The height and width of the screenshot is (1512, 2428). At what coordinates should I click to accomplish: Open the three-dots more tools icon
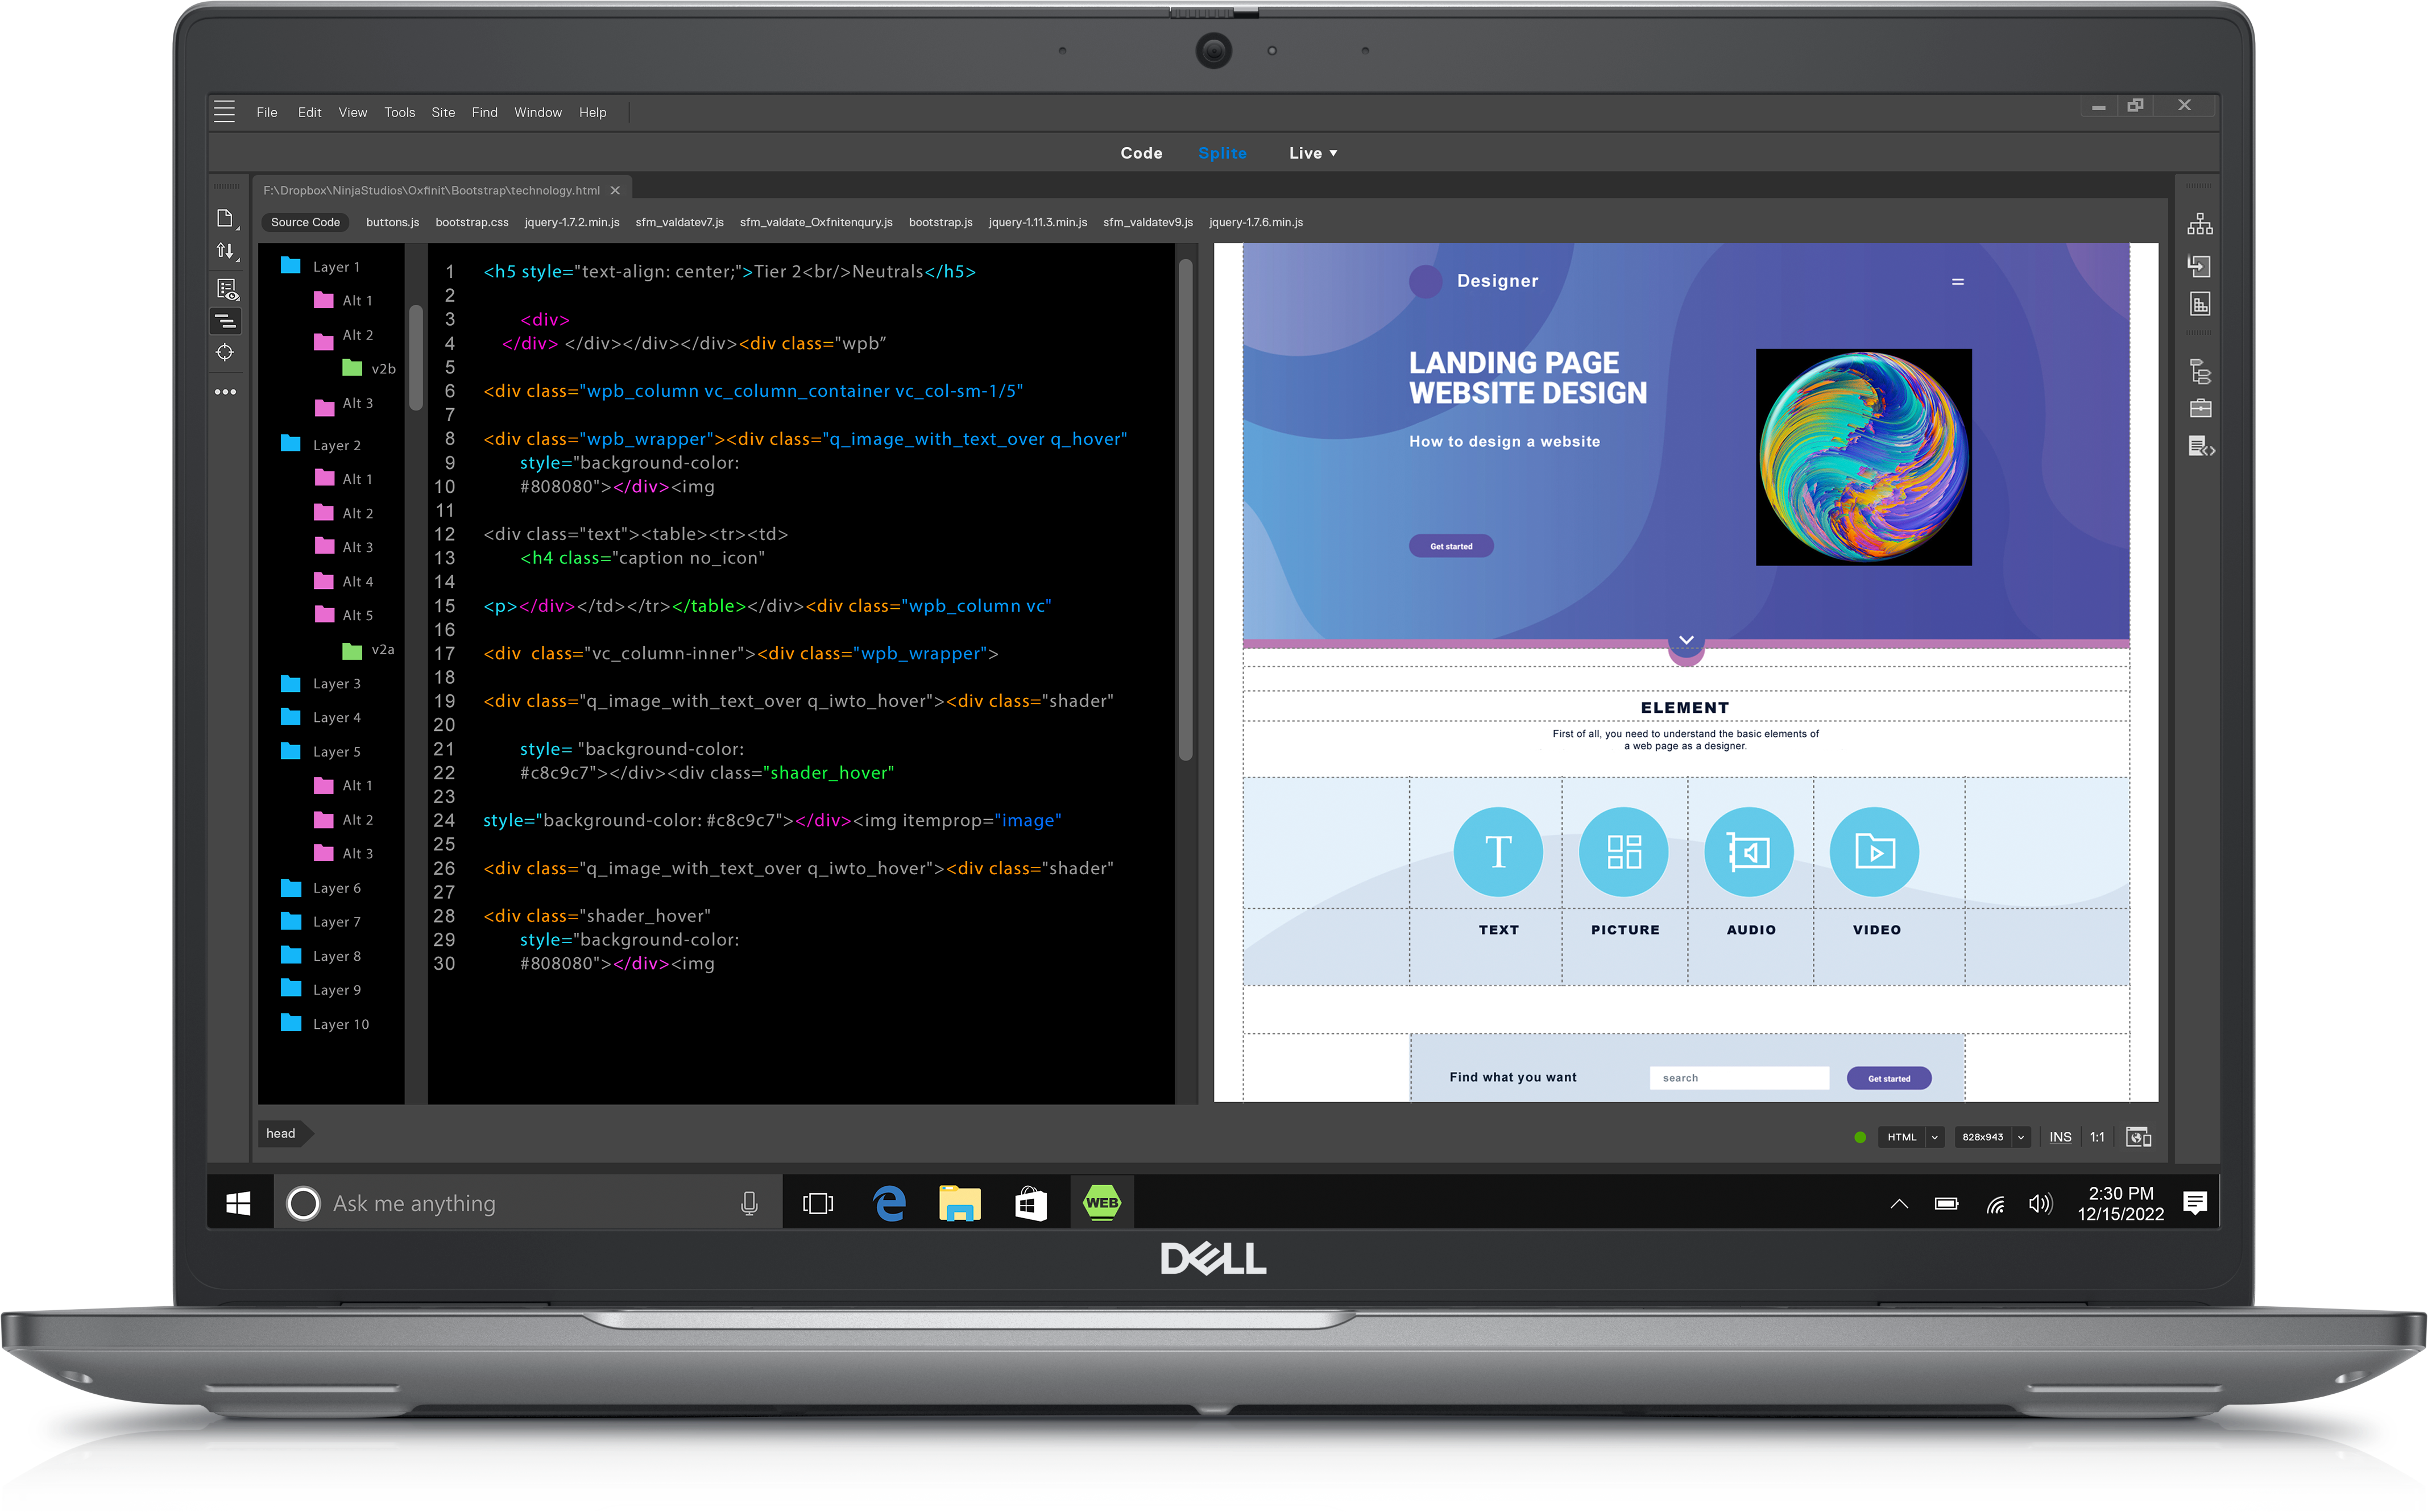click(x=225, y=392)
